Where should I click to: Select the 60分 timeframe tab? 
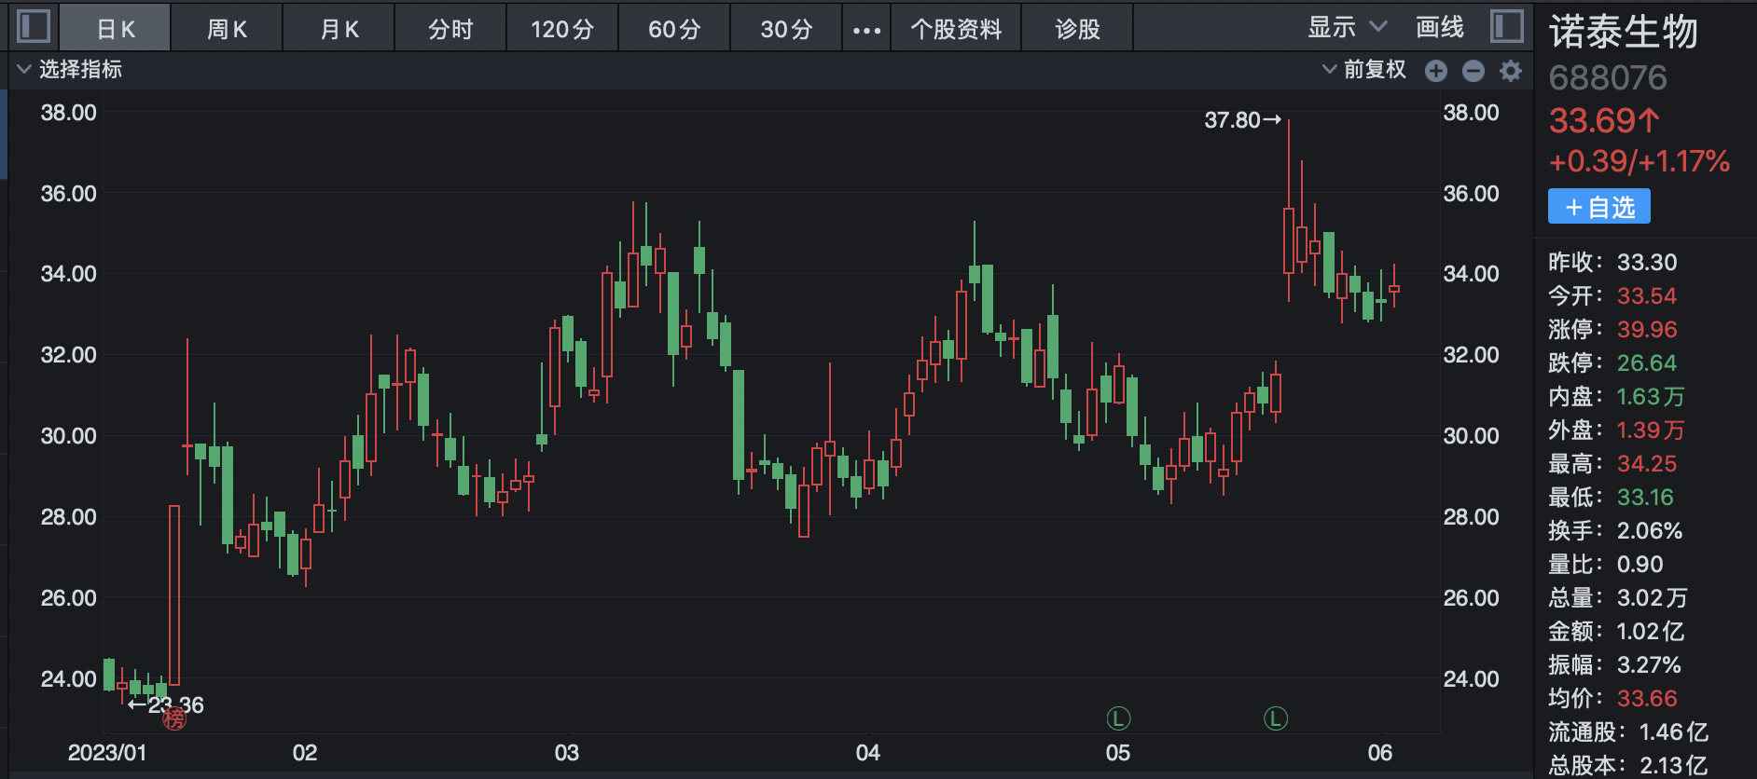click(x=674, y=29)
